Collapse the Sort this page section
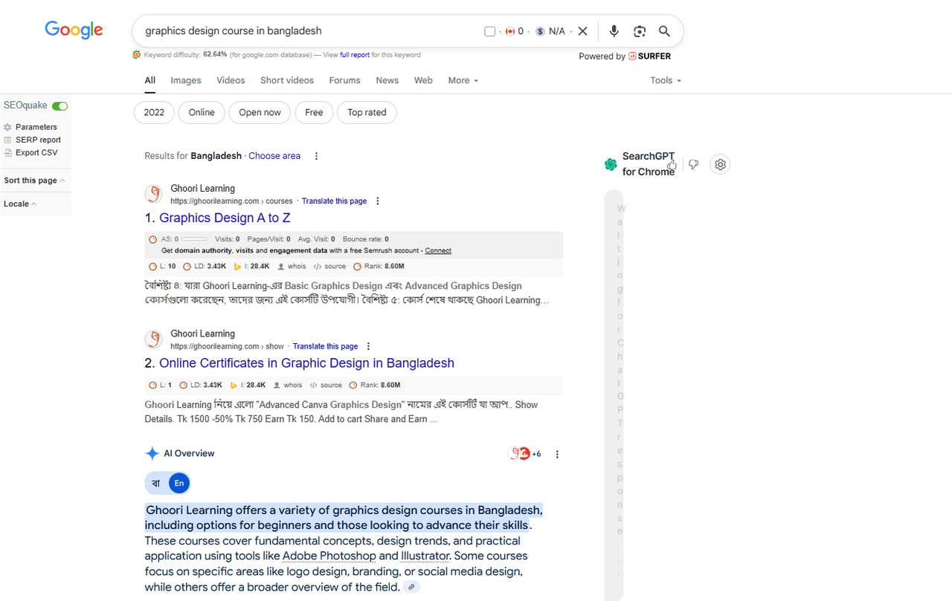 point(34,181)
